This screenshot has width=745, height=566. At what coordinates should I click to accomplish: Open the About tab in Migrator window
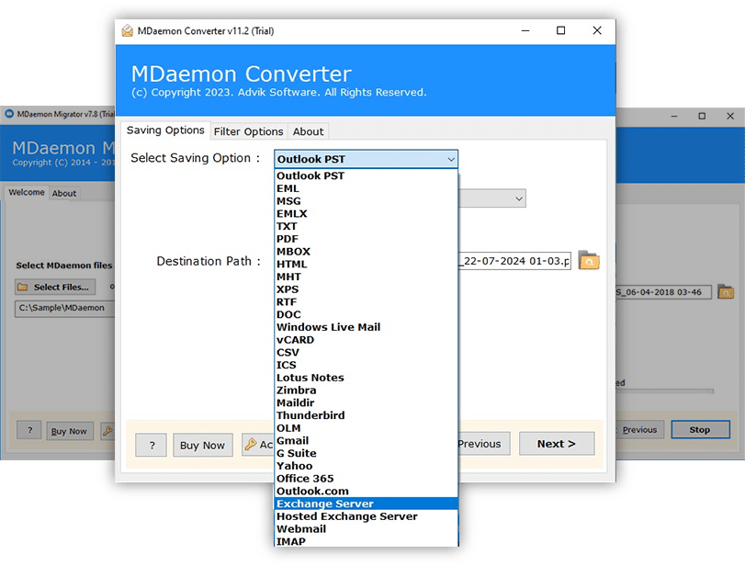click(64, 194)
